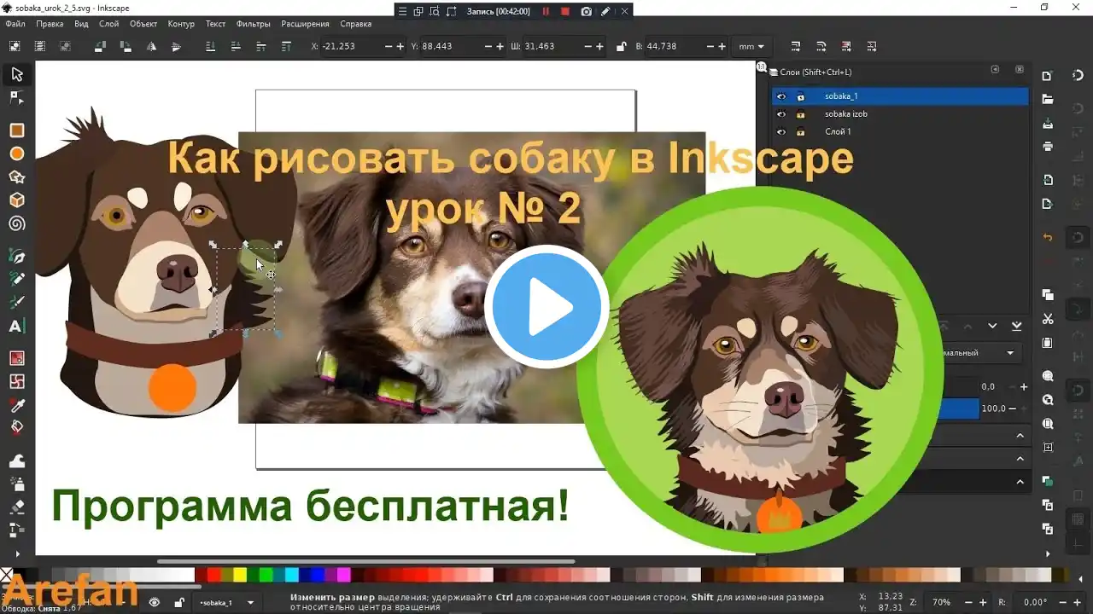Viewport: 1093px width, 614px height.
Task: Click the print icon
Action: 1048,147
